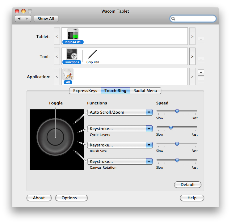Open the Auto Scroll/Zoom function dropdown
Viewport: 231px width, 224px height.
[x=120, y=112]
